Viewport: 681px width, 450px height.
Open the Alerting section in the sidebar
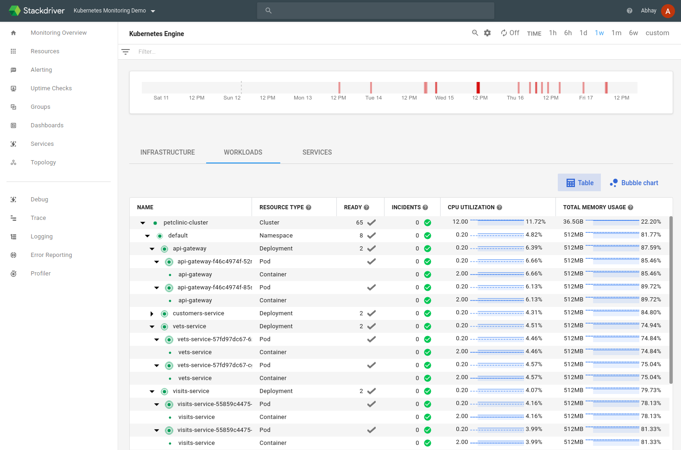pos(41,69)
